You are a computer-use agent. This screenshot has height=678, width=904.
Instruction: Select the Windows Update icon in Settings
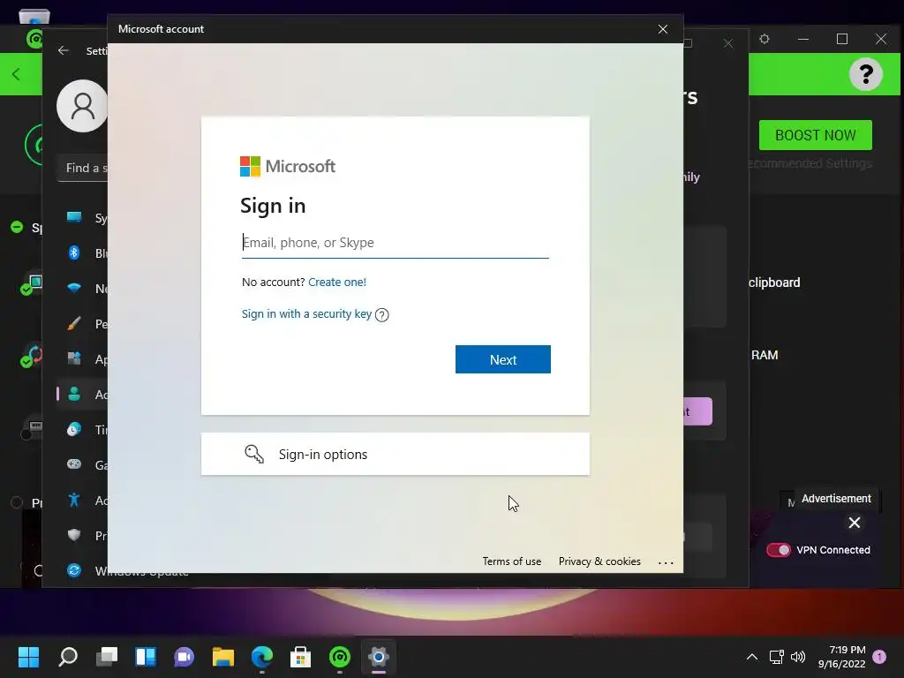pyautogui.click(x=74, y=570)
